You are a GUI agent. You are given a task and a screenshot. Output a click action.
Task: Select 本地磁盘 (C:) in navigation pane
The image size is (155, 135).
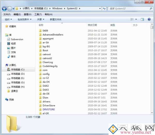point(16,69)
